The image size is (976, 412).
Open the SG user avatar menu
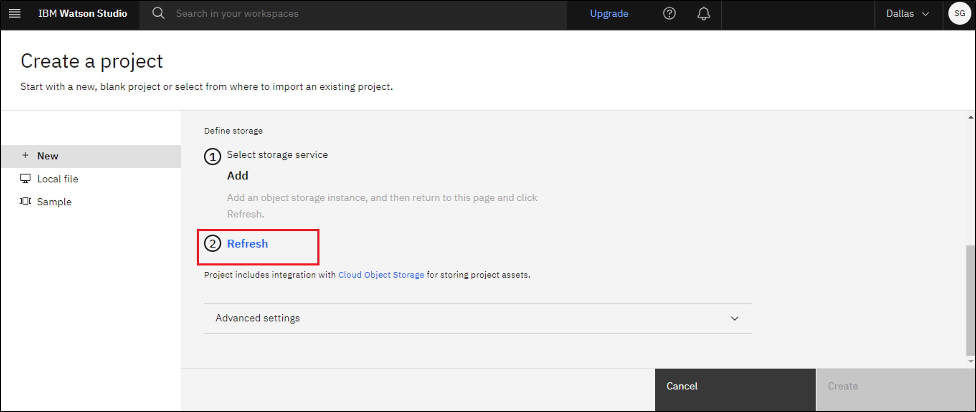coord(959,14)
